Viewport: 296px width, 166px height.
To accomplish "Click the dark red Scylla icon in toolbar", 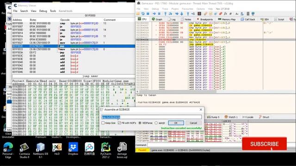I will pos(199,14).
